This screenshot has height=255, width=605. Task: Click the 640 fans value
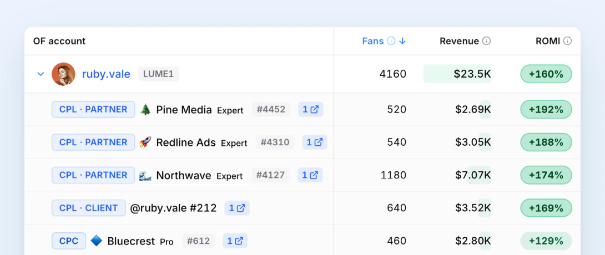(x=397, y=208)
